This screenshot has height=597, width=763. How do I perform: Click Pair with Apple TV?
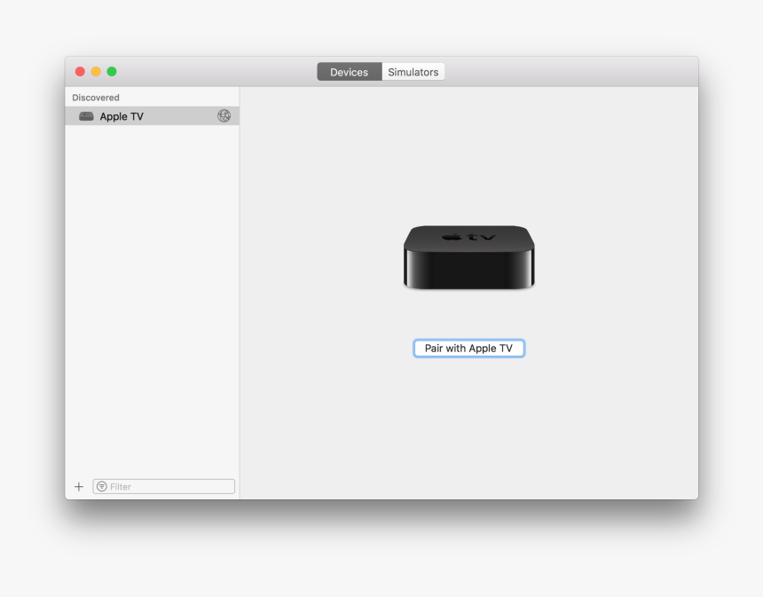point(468,348)
